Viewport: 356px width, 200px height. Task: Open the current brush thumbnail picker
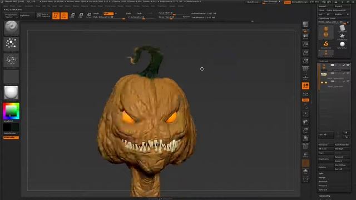11,28
